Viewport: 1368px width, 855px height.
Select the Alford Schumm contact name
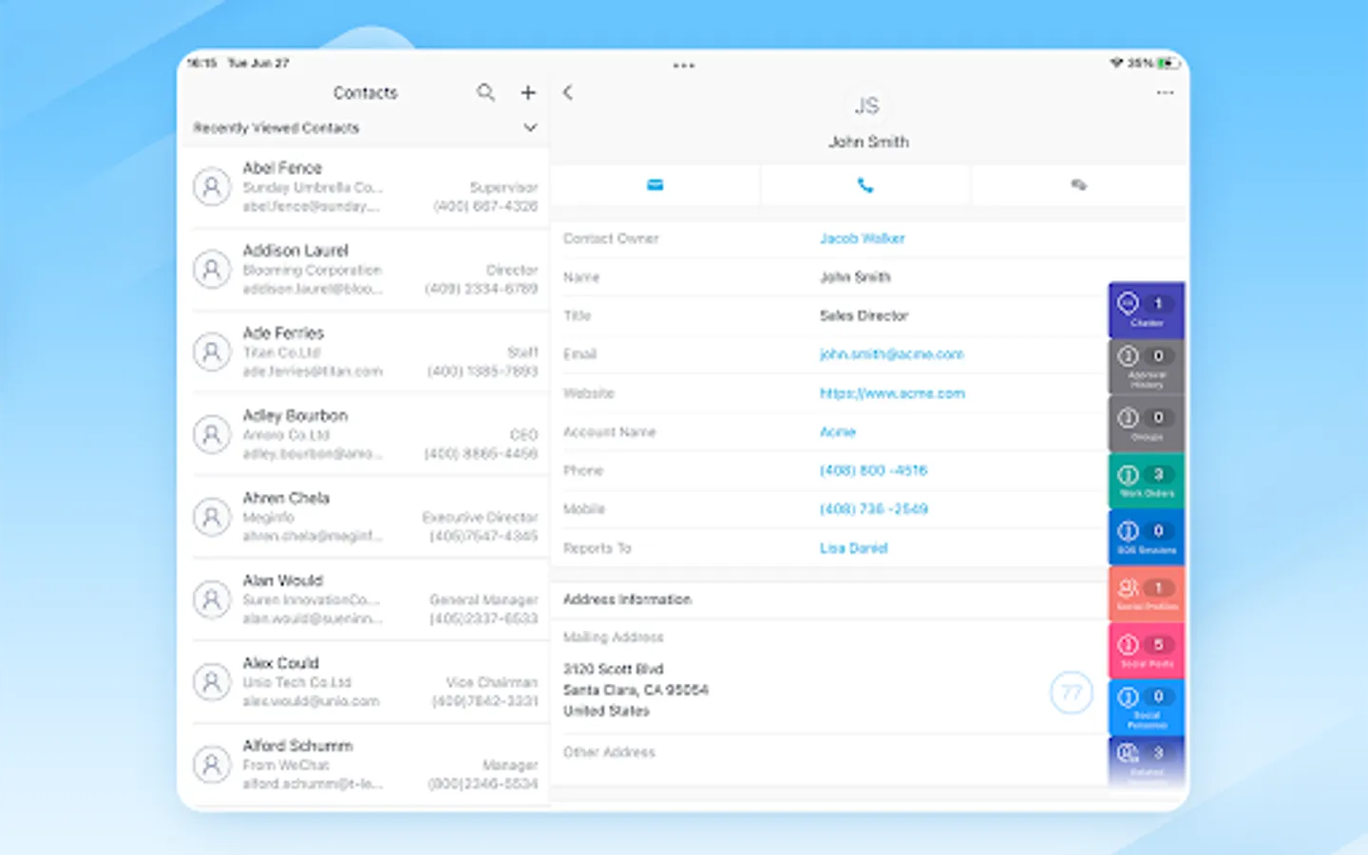click(297, 746)
